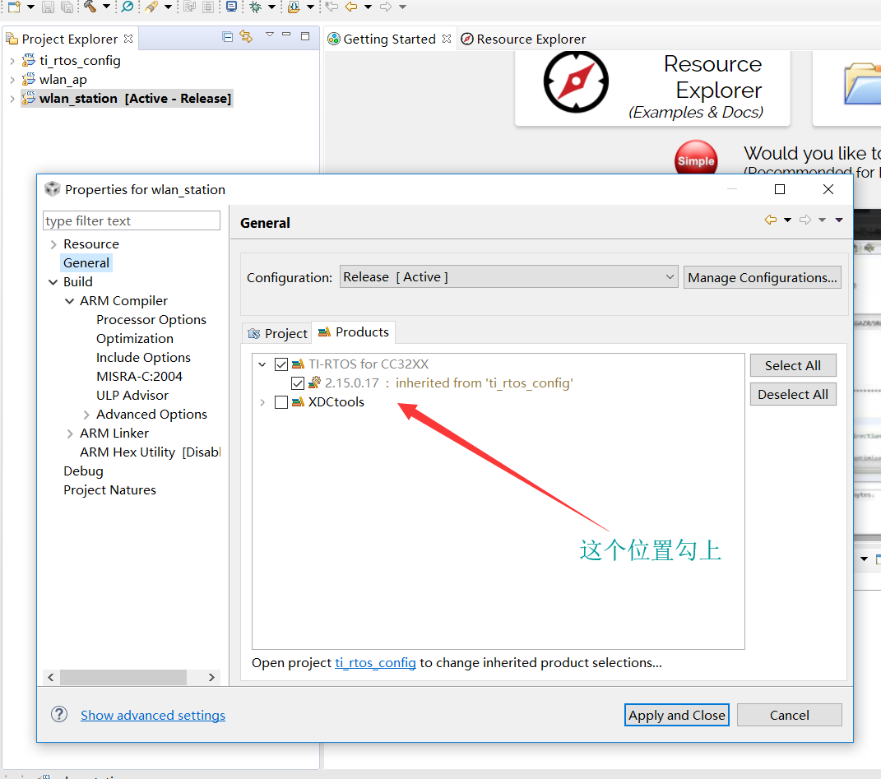The width and height of the screenshot is (881, 779).
Task: Select General in properties tree
Action: click(x=86, y=263)
